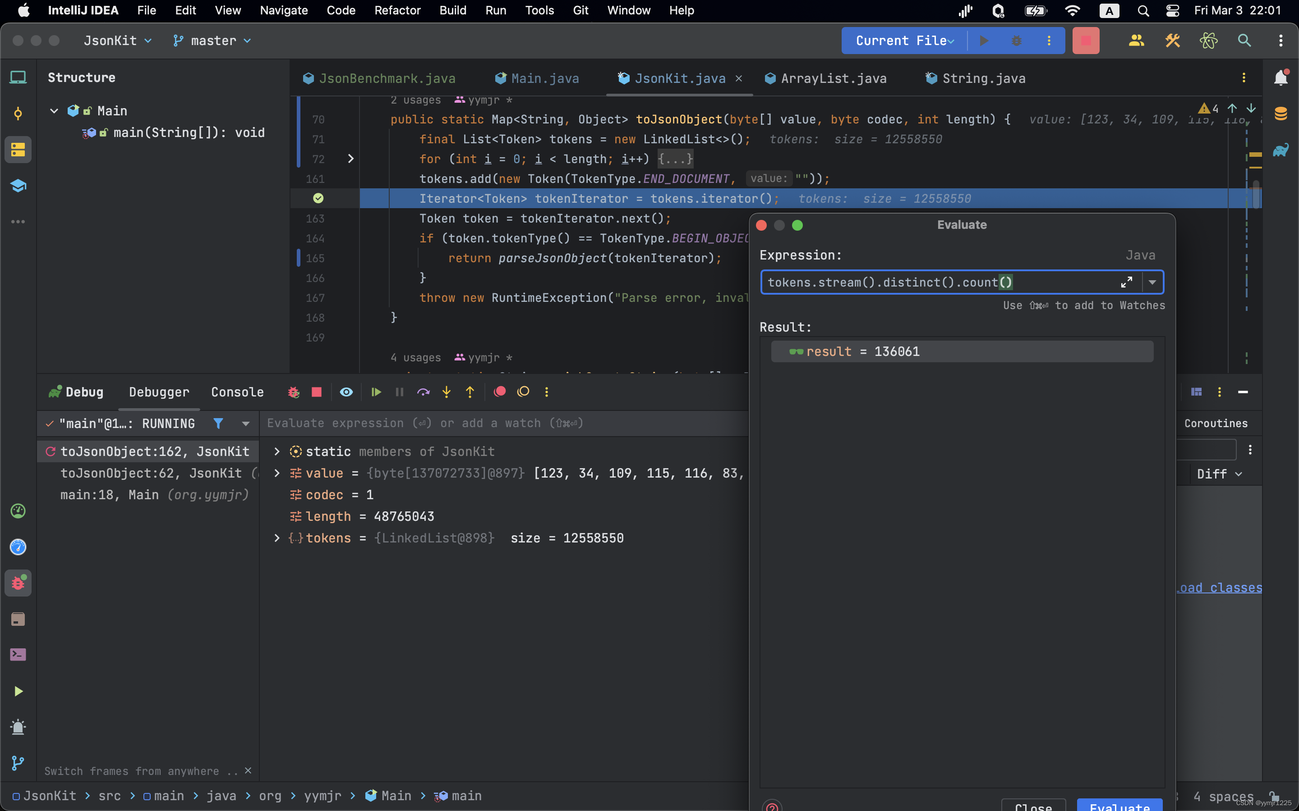Expand static members of JsonKit
This screenshot has width=1299, height=811.
(277, 451)
